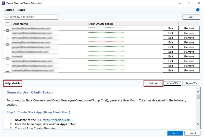The height and width of the screenshot is (137, 204).
Task: Check the sixth user row checkbox
Action: pos(8,51)
